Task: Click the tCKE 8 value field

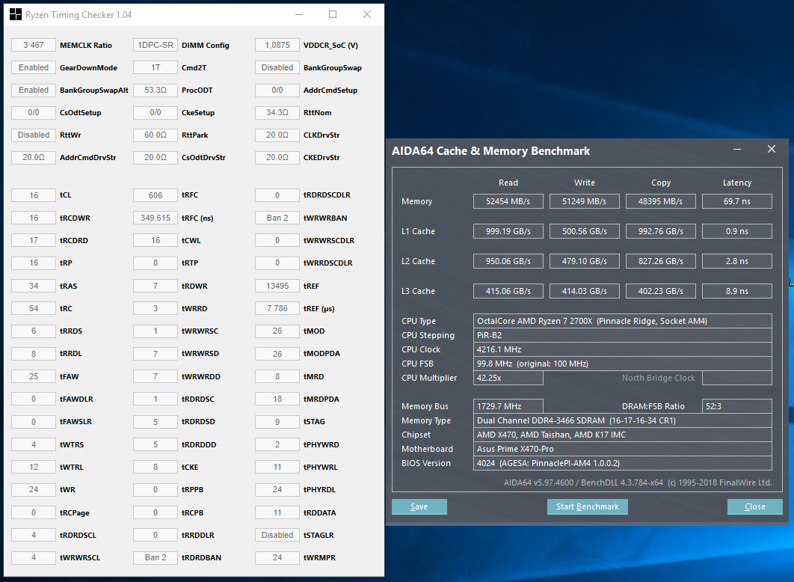Action: coord(156,467)
